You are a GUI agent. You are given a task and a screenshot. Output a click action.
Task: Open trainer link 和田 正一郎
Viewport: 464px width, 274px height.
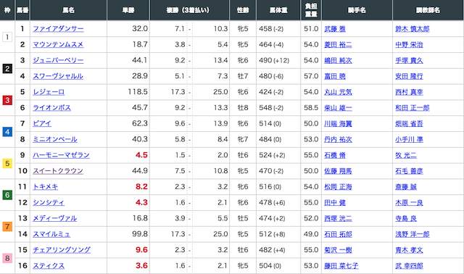pos(413,108)
